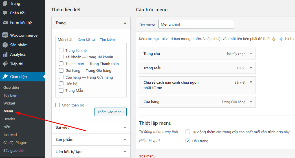
Task: Click the Thêm vào menu button
Action: [x=111, y=112]
